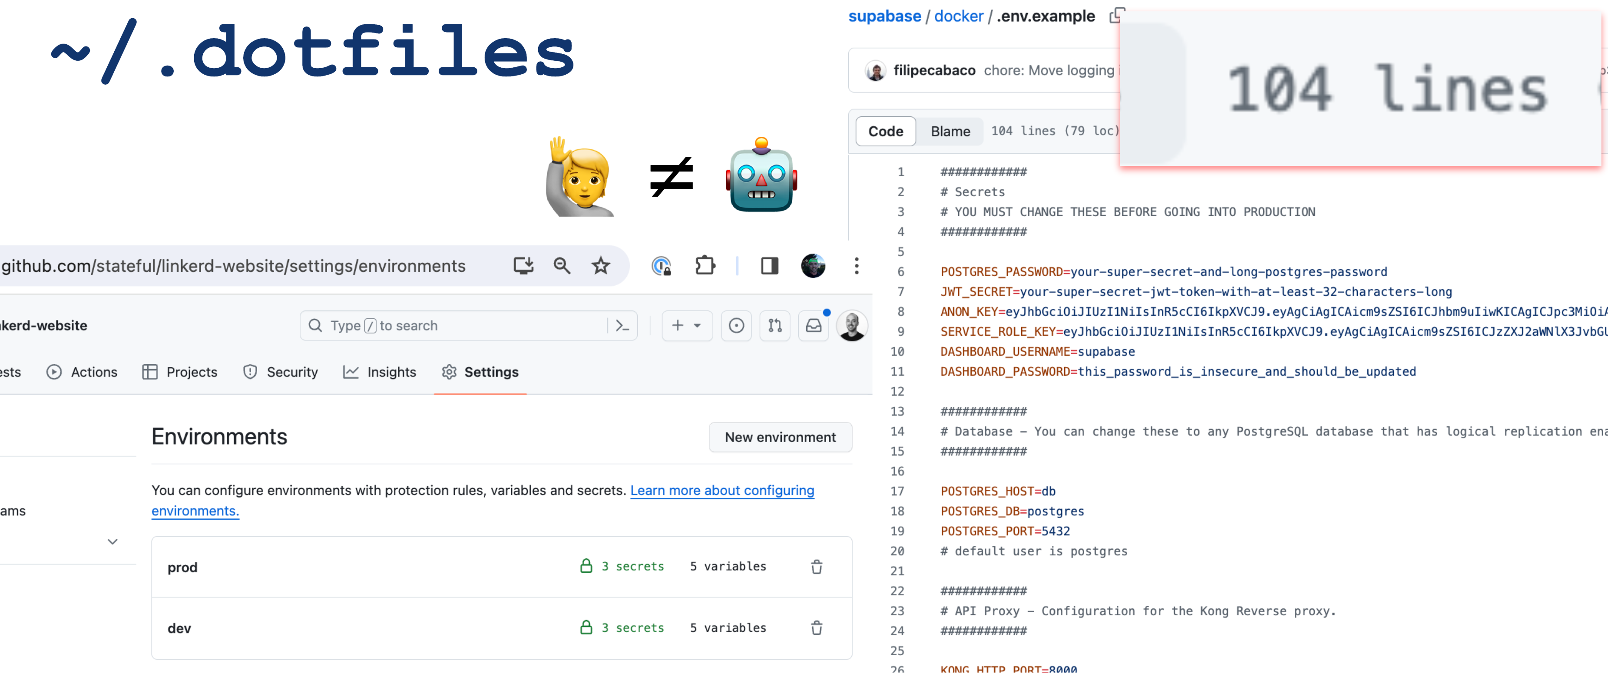Check GitHub notifications inbox icon
The height and width of the screenshot is (673, 1608).
point(813,325)
